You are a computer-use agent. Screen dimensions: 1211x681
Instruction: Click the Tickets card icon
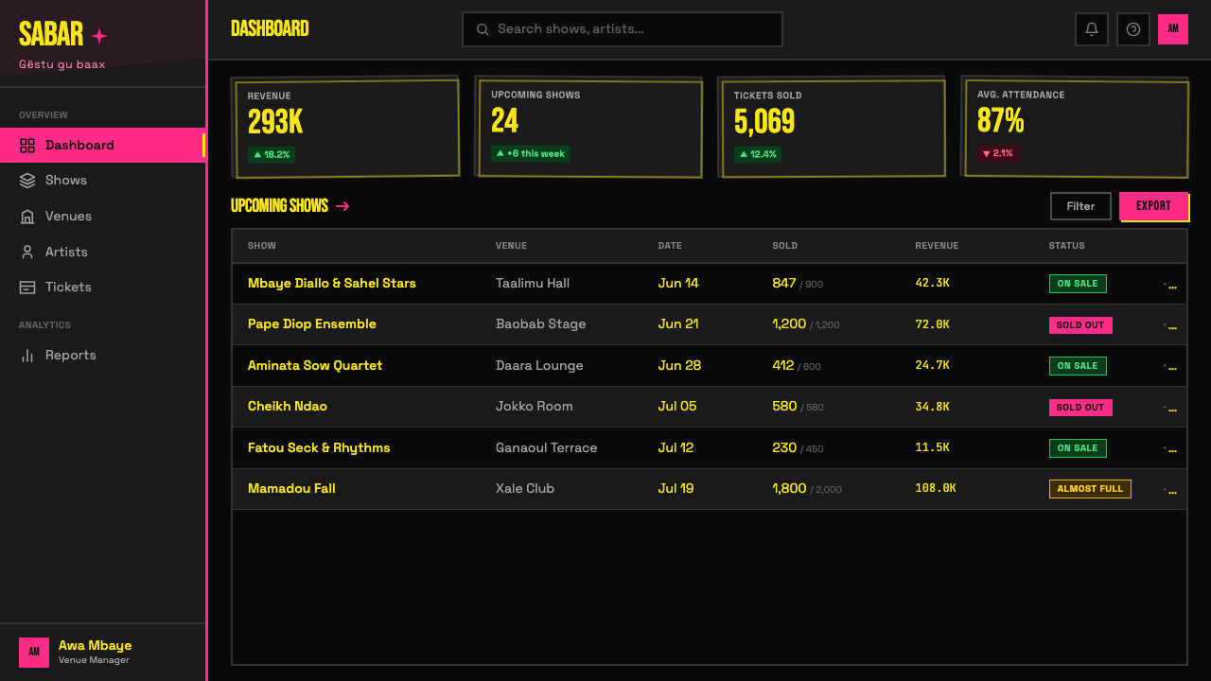point(27,288)
